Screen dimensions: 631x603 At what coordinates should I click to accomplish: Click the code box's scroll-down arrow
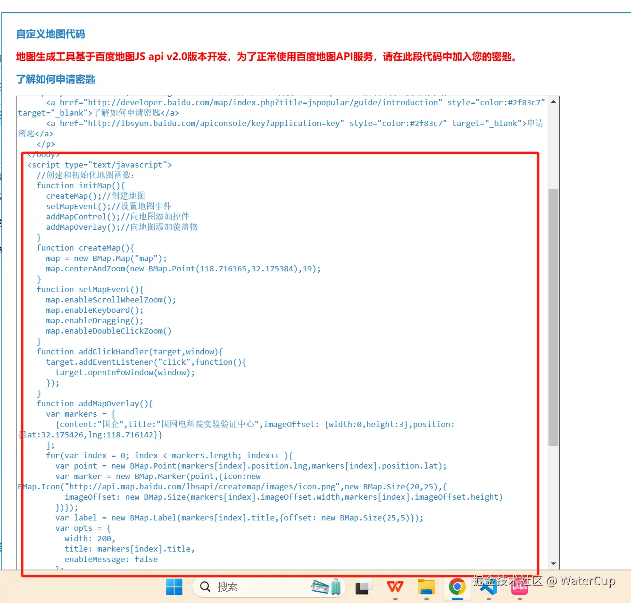[x=553, y=564]
